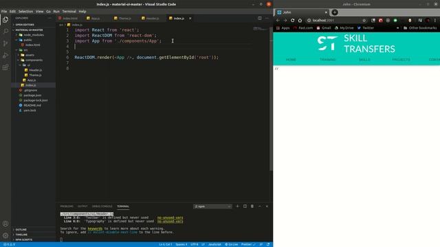Image resolution: width=440 pixels, height=247 pixels.
Task: Toggle Prettier in status bar
Action: [x=248, y=244]
